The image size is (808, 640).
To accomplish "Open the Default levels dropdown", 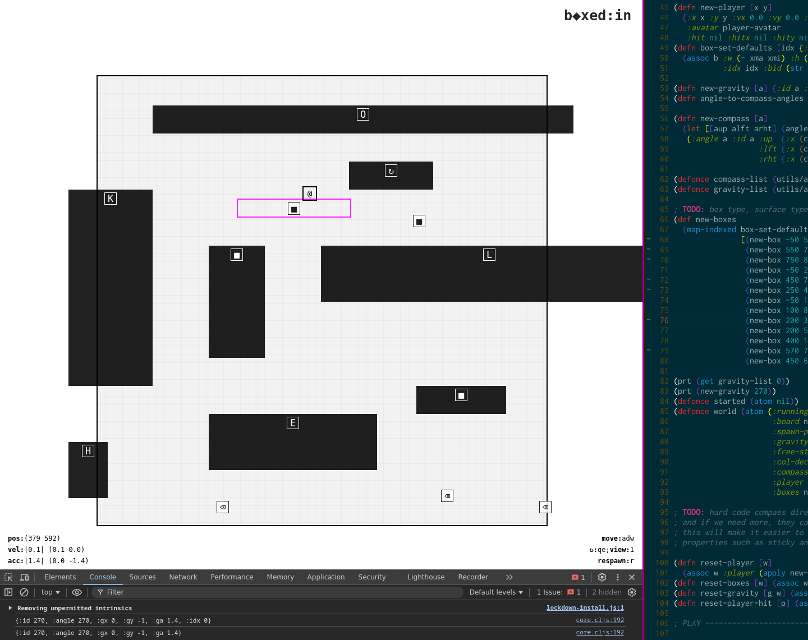I will click(x=496, y=592).
